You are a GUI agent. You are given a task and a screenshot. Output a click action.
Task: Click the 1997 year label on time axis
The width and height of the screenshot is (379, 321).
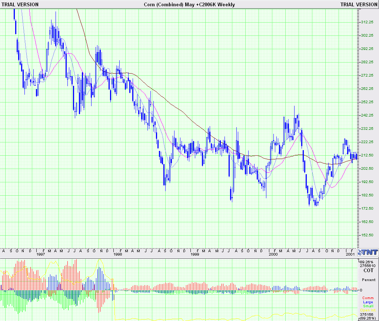tap(41, 254)
